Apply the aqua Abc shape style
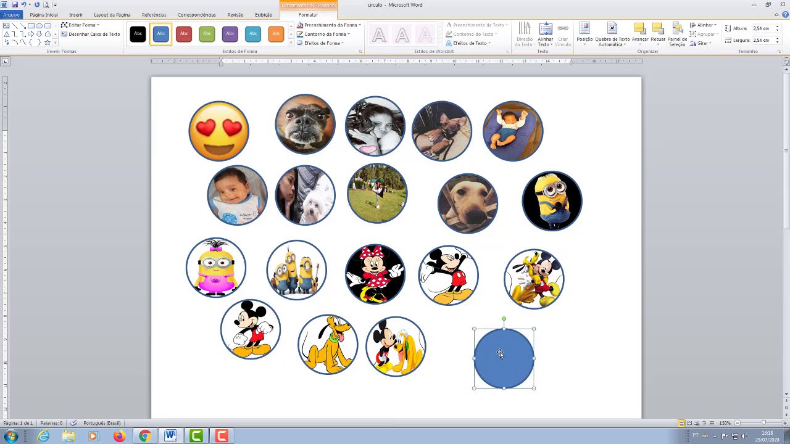The width and height of the screenshot is (790, 444). (253, 34)
